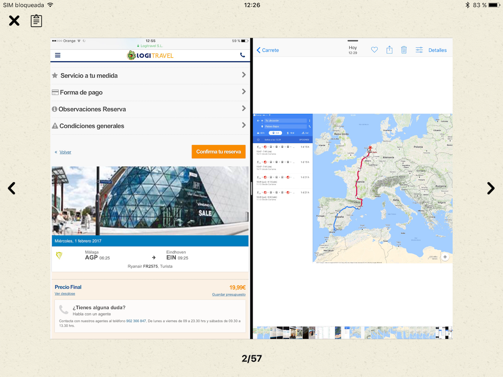503x377 pixels.
Task: Expand Forma de pago section
Action: [149, 92]
